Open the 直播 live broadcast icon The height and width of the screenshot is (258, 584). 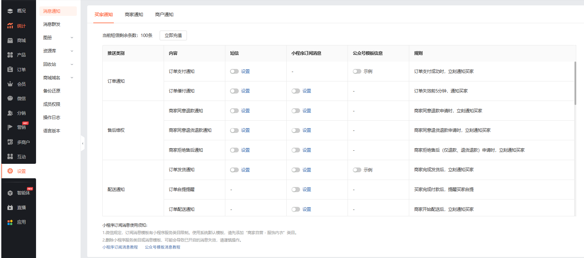coord(10,208)
